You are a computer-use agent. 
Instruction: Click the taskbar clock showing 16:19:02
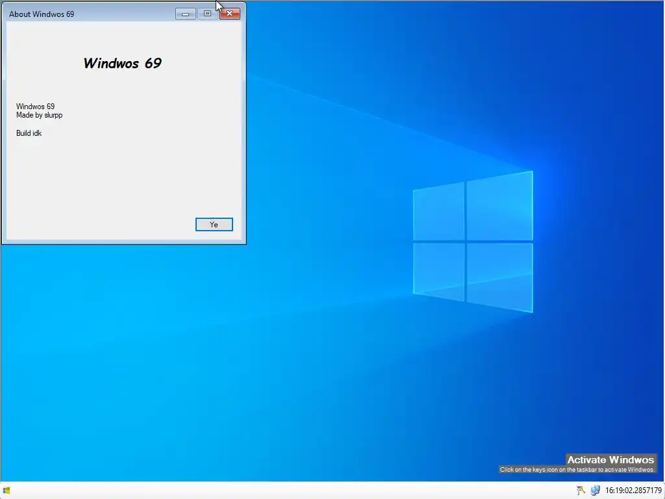(633, 491)
